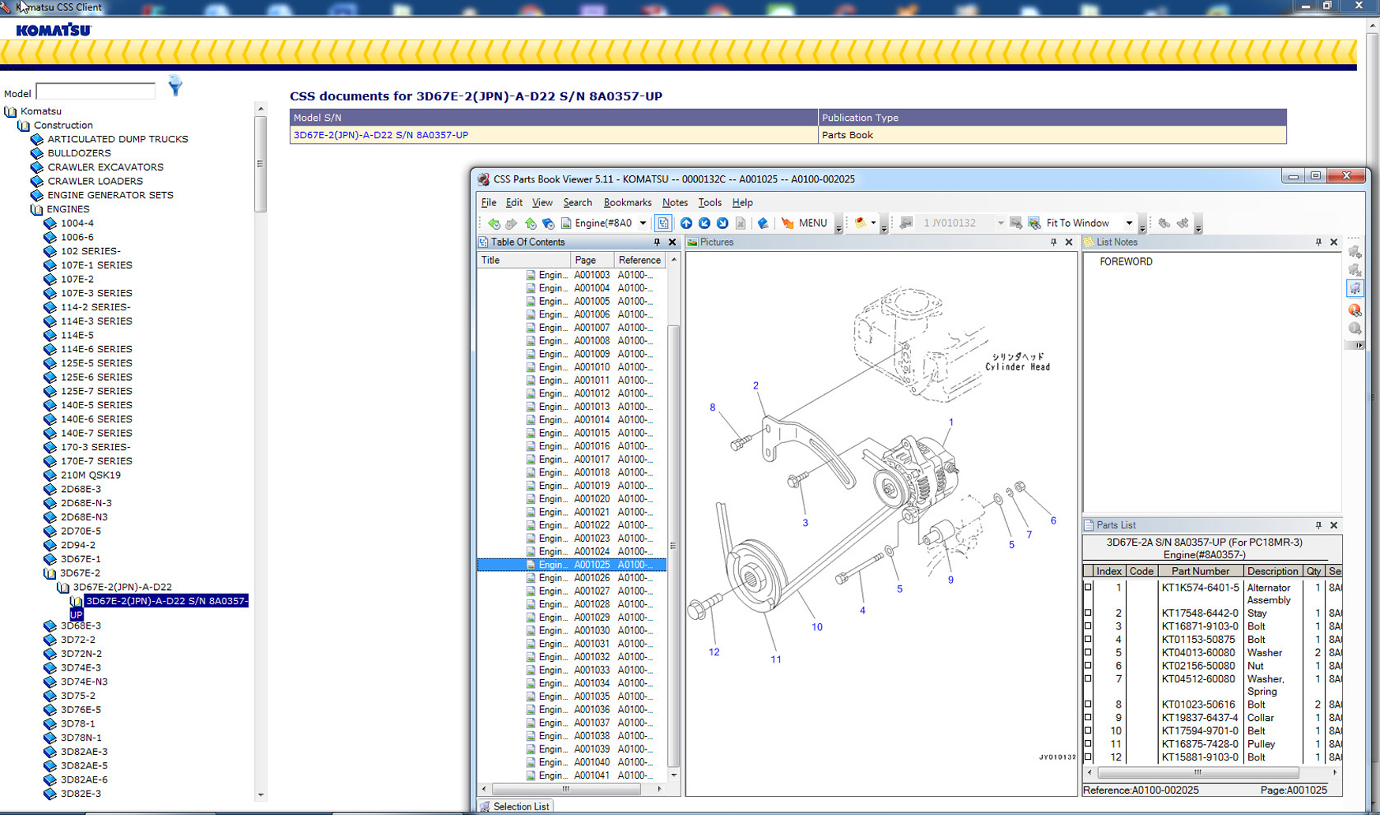Check the box for Alternator Assembly row

tap(1089, 588)
